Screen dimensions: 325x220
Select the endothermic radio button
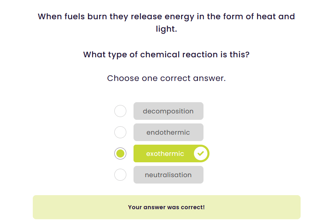(120, 132)
